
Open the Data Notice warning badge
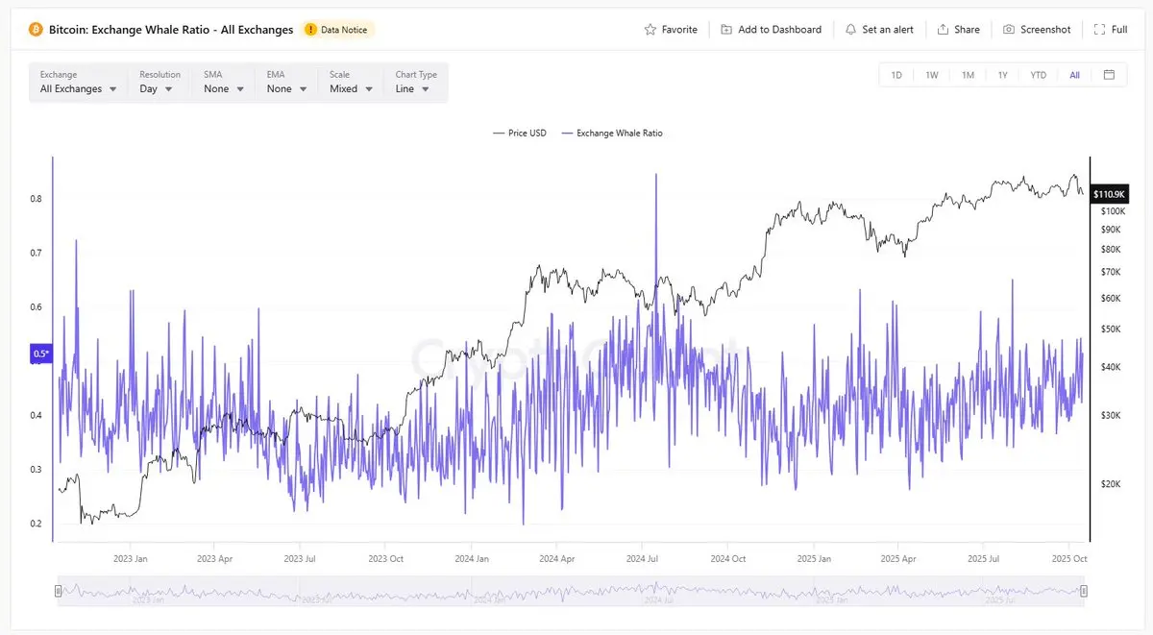pyautogui.click(x=337, y=30)
